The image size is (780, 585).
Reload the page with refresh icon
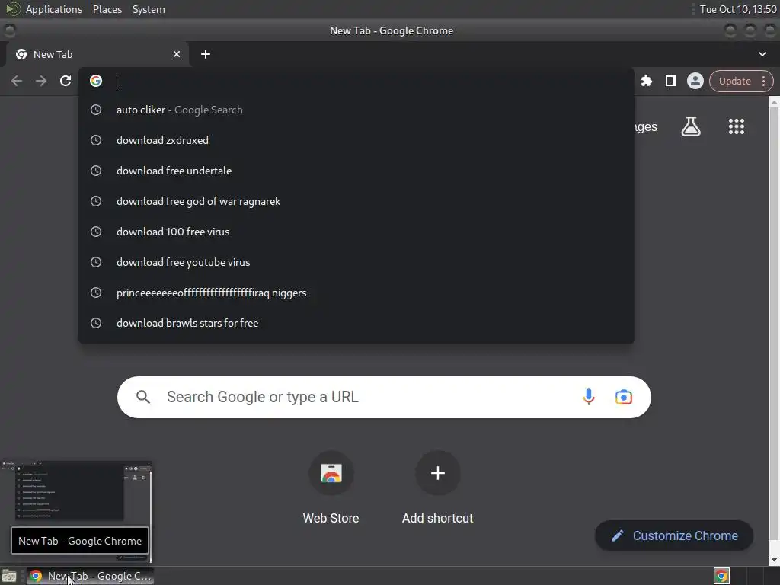[66, 81]
